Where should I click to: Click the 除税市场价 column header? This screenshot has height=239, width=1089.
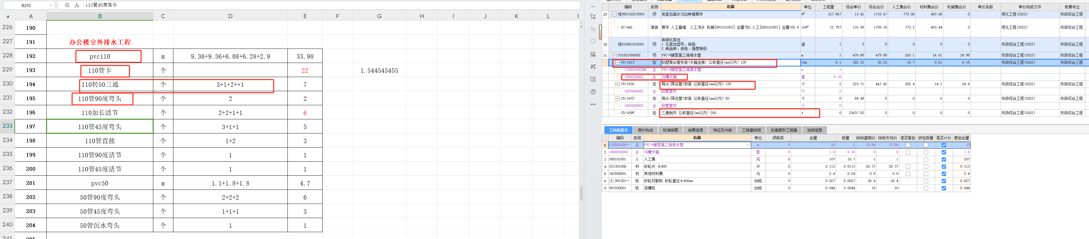click(x=887, y=138)
